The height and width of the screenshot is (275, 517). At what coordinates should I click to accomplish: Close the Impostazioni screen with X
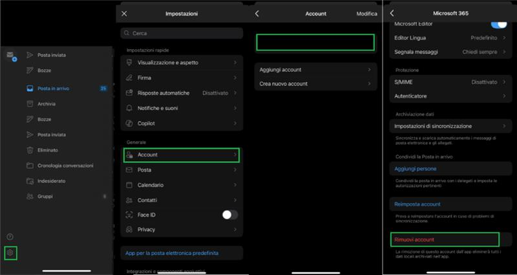(x=124, y=14)
